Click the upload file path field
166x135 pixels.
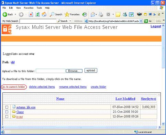pyautogui.click(x=51, y=71)
